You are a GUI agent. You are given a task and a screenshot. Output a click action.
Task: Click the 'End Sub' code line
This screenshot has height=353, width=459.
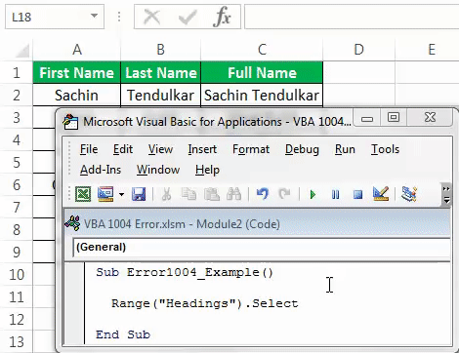point(123,334)
